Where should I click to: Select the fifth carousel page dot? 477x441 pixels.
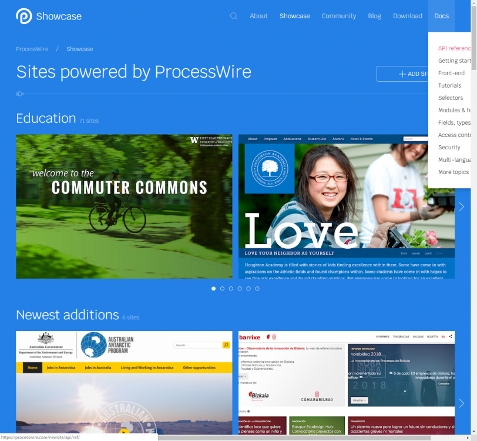[248, 289]
